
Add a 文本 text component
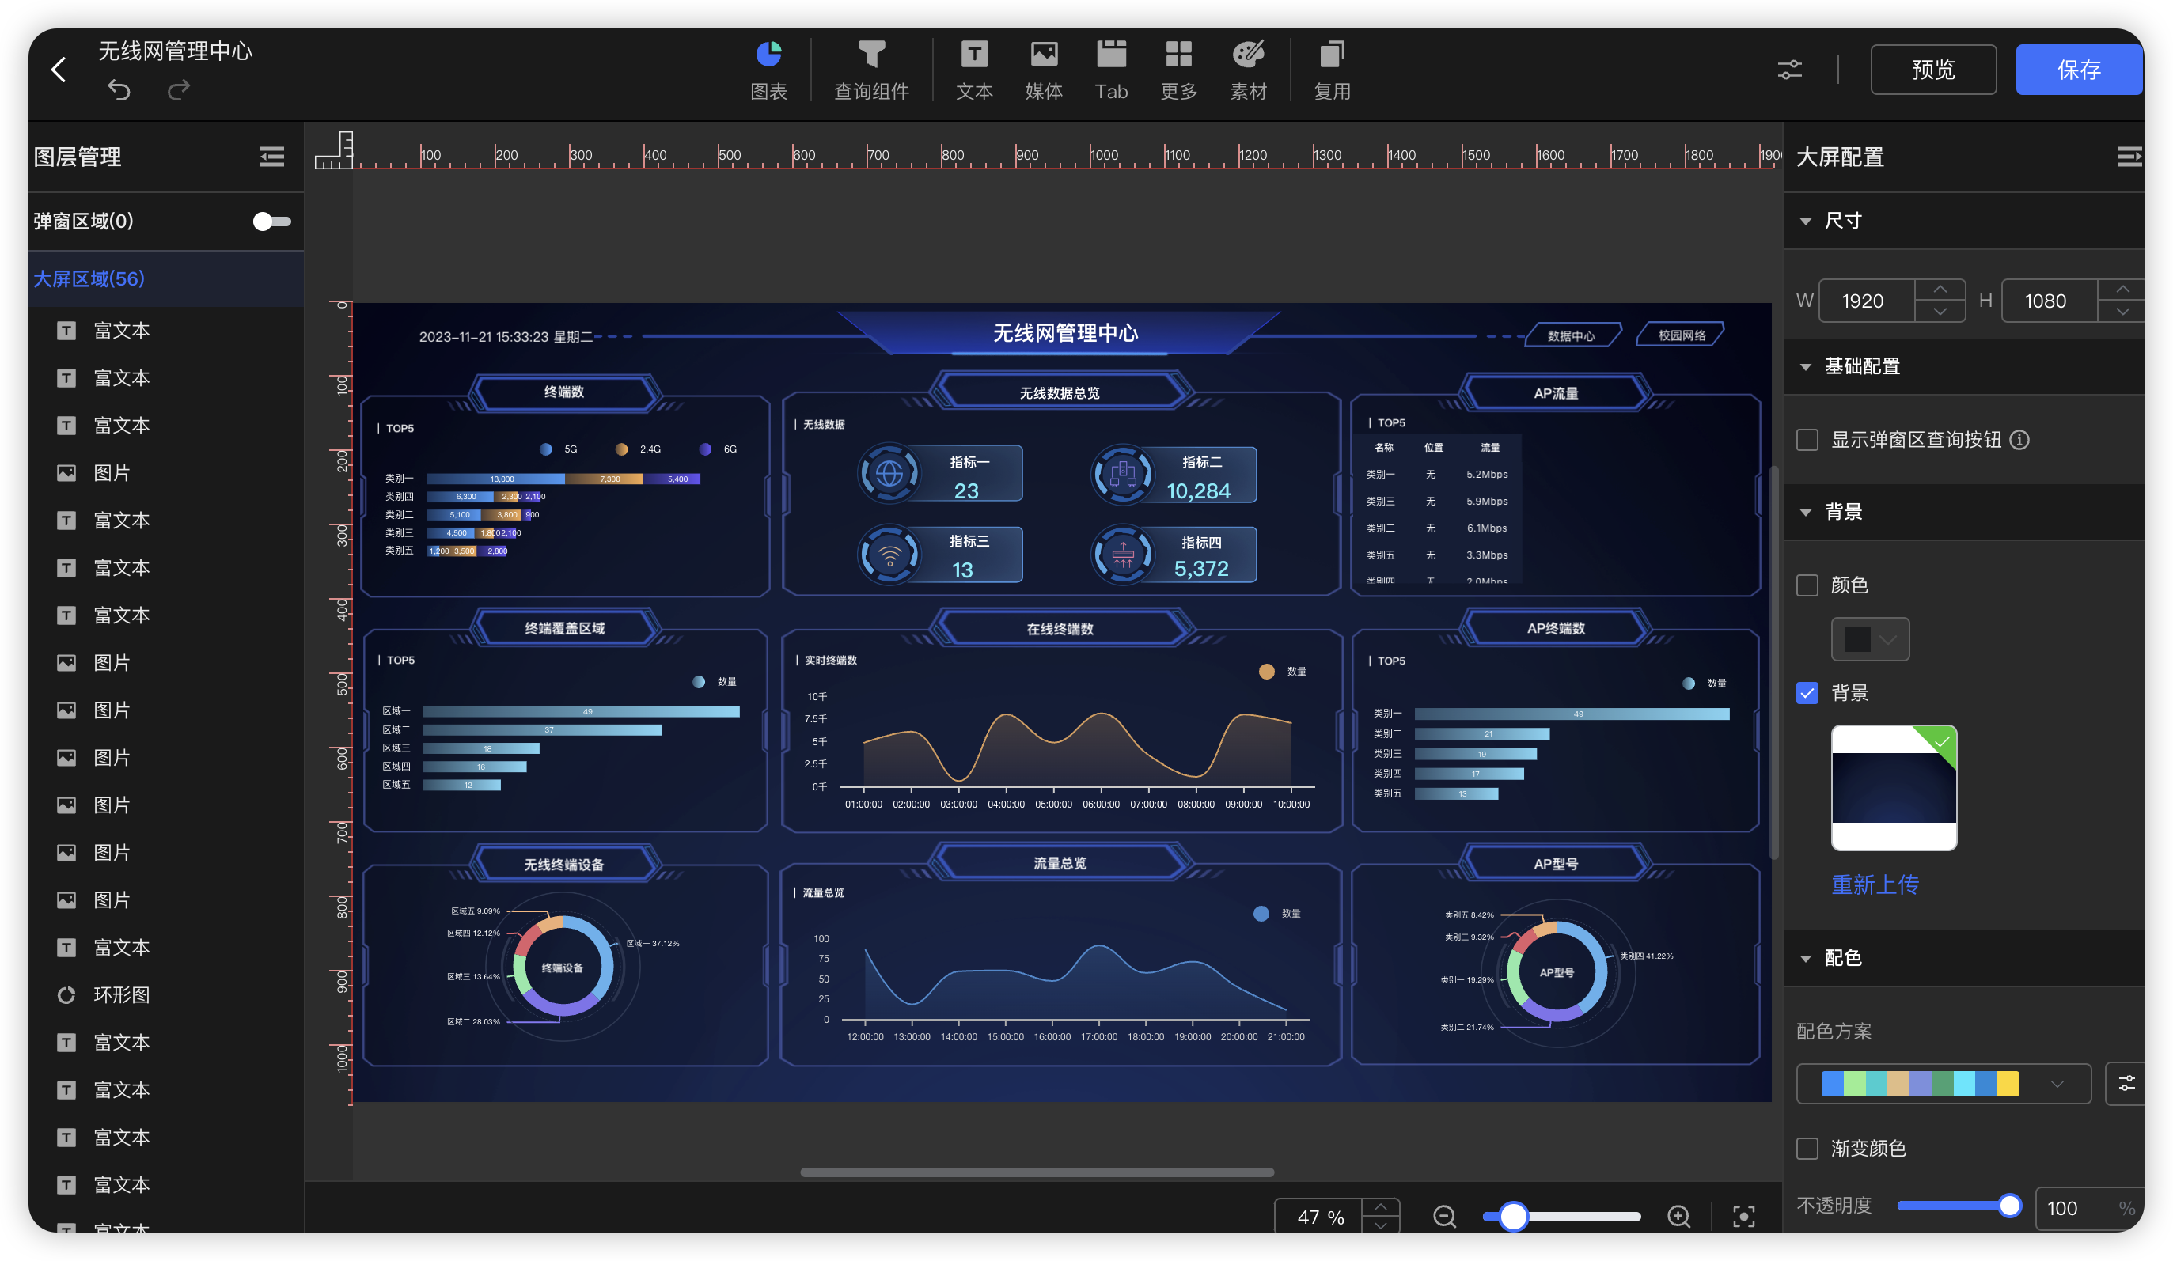coord(974,70)
